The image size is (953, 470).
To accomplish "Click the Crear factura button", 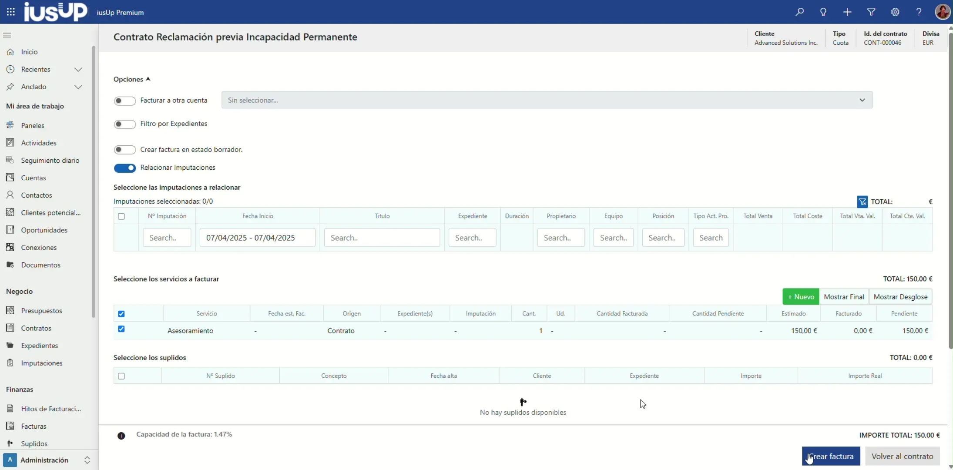I will tap(831, 456).
